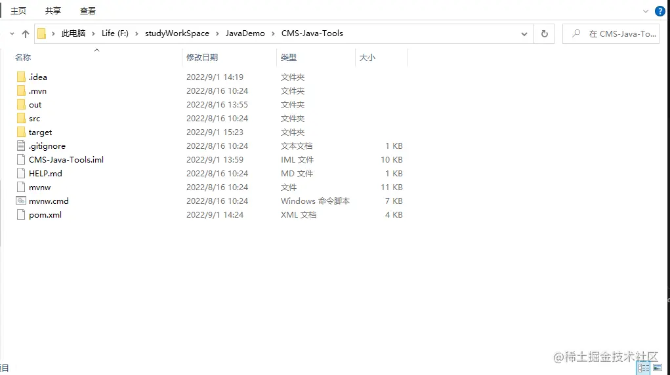
Task: Sort by the 修改日期 column header
Action: (202, 57)
